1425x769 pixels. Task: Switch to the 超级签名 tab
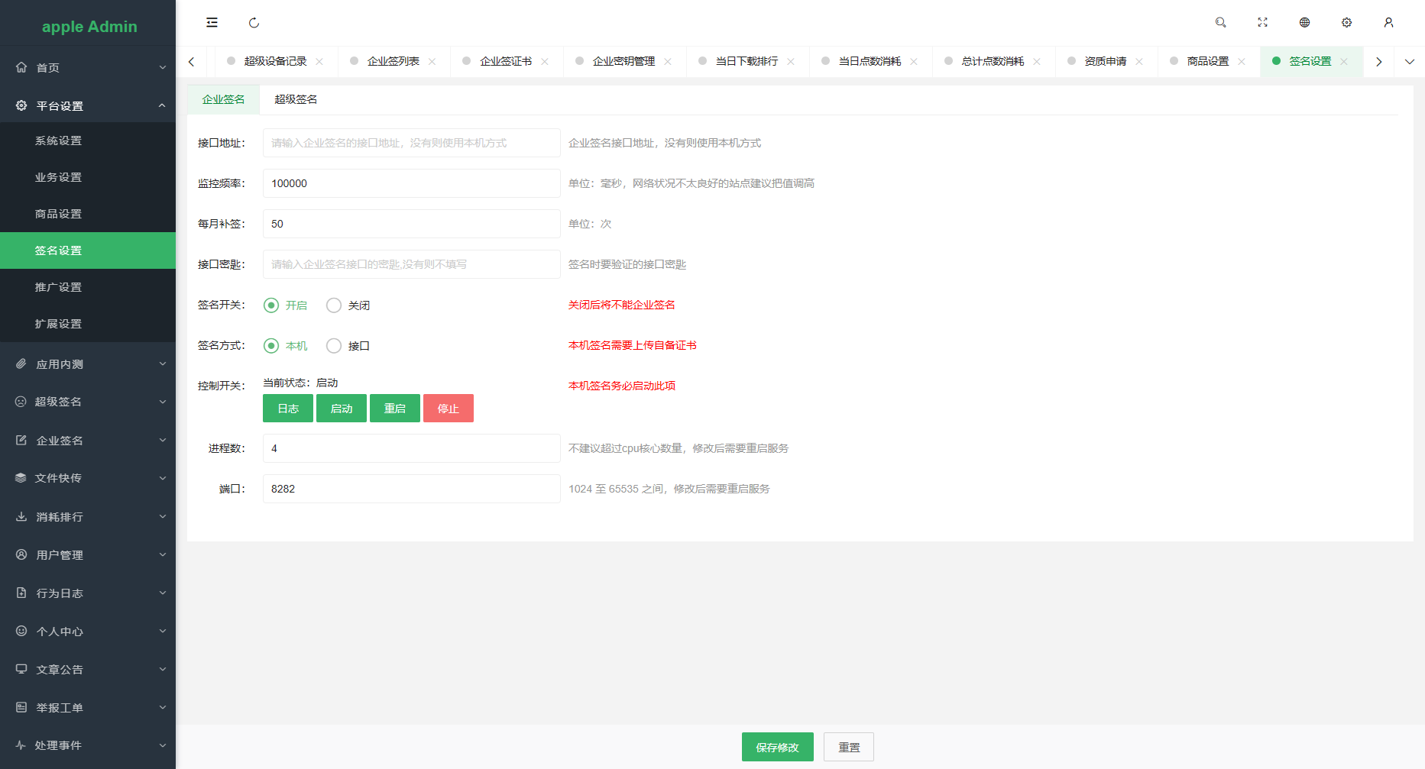pyautogui.click(x=296, y=99)
